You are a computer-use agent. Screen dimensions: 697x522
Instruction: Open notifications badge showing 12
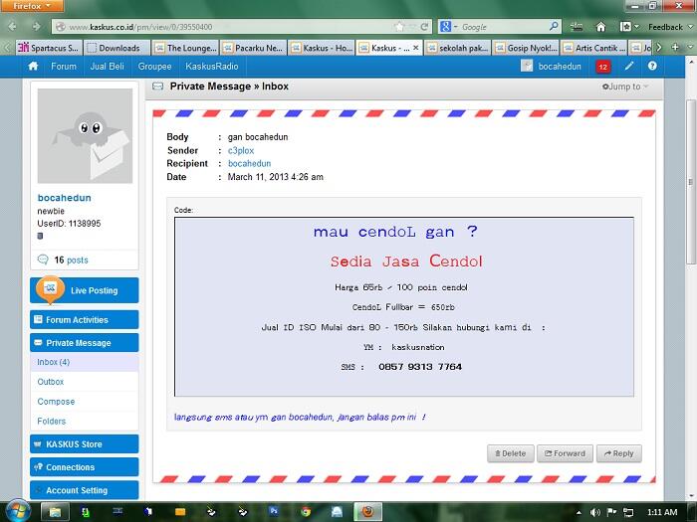pyautogui.click(x=602, y=67)
